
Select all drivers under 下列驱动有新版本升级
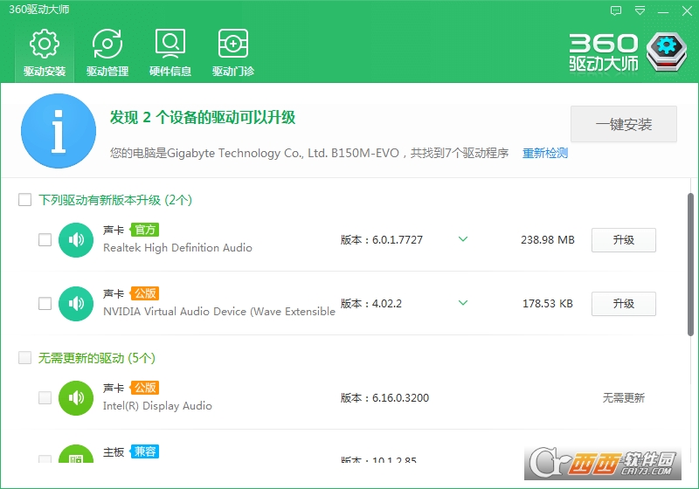coord(25,200)
